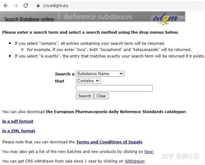Click the Reference substances banner title

[x=98, y=17]
